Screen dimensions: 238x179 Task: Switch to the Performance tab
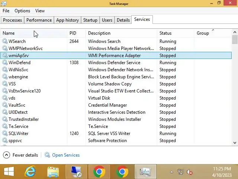tap(39, 20)
